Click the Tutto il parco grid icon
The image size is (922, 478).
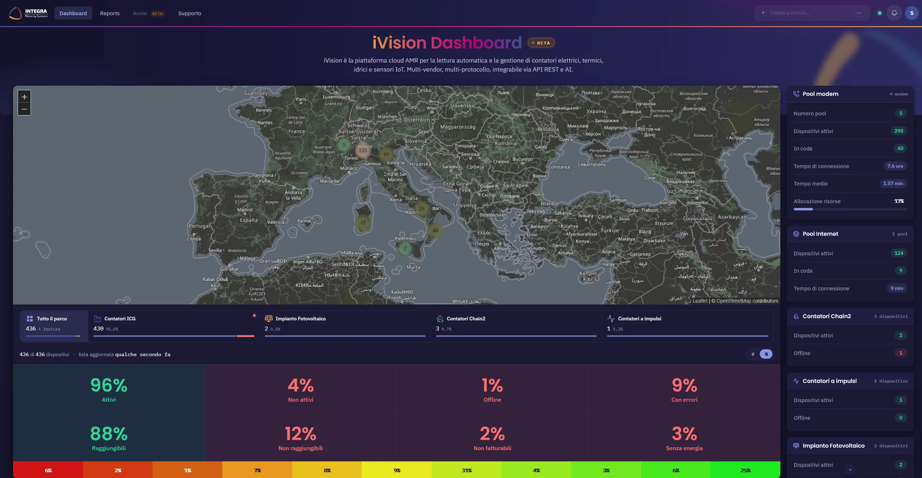(x=30, y=319)
